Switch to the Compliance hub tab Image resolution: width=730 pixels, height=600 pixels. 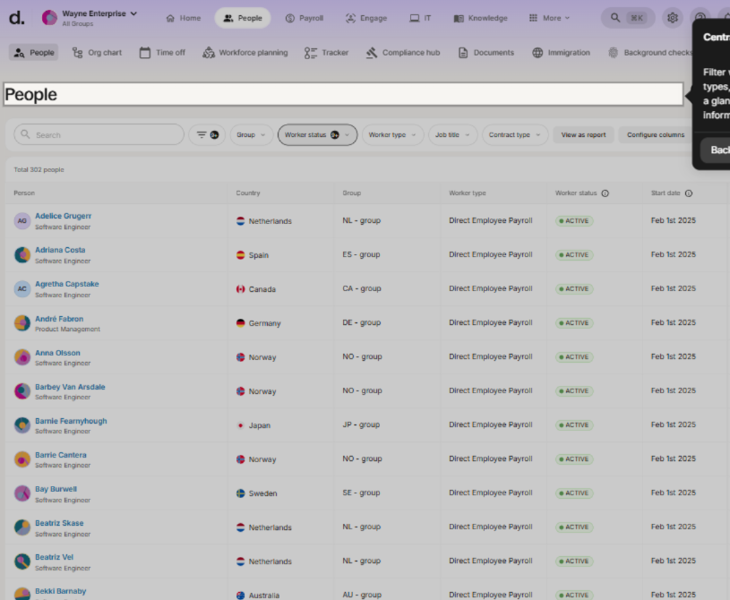(x=402, y=53)
